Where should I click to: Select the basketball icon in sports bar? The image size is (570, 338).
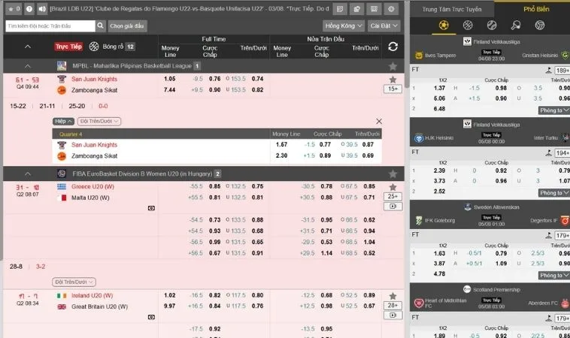[468, 25]
